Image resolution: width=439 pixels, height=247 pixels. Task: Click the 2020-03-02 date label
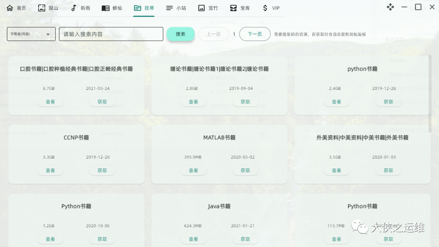pos(243,157)
